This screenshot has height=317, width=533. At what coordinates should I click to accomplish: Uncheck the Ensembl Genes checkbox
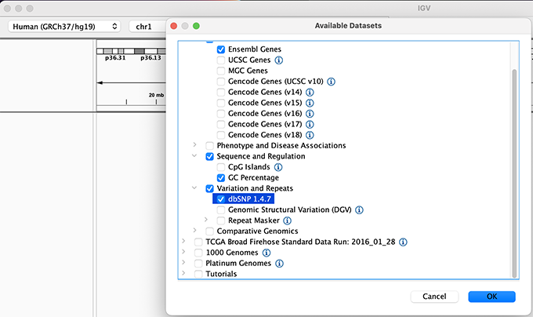click(x=221, y=49)
